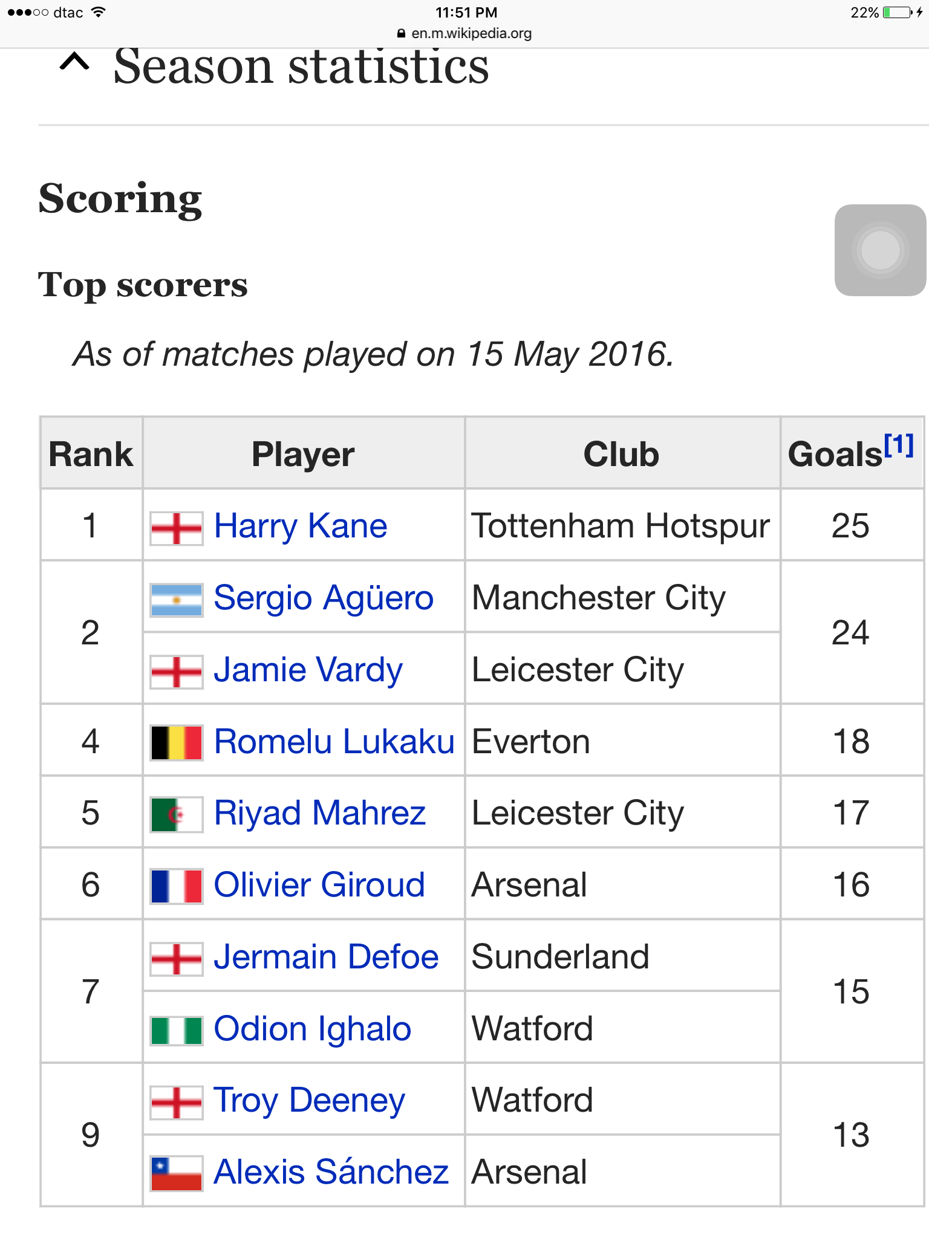Click the Argentina flag icon
The width and height of the screenshot is (929, 1238).
[x=176, y=599]
